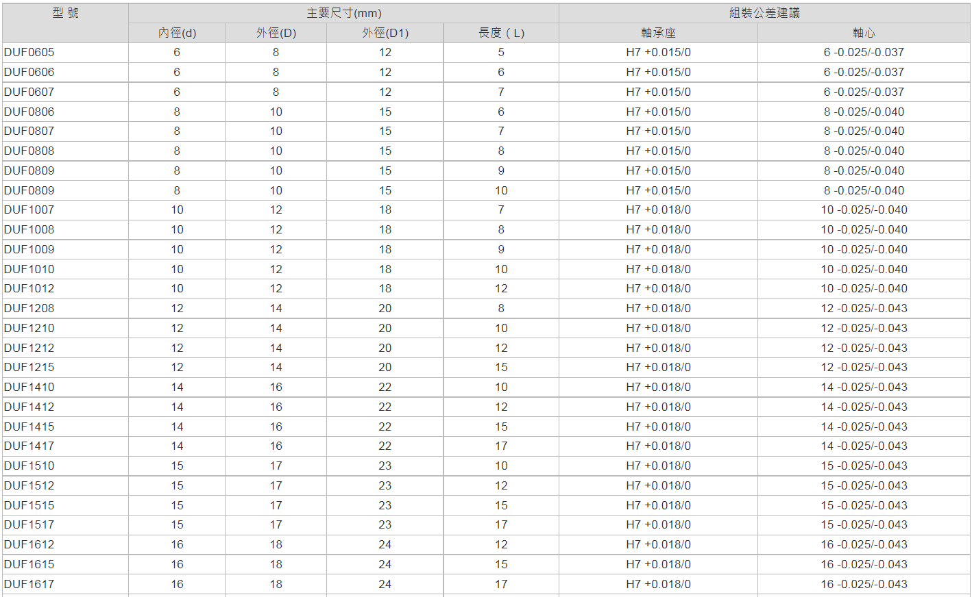Select the DUF1007 row label
The width and height of the screenshot is (972, 597).
29,210
